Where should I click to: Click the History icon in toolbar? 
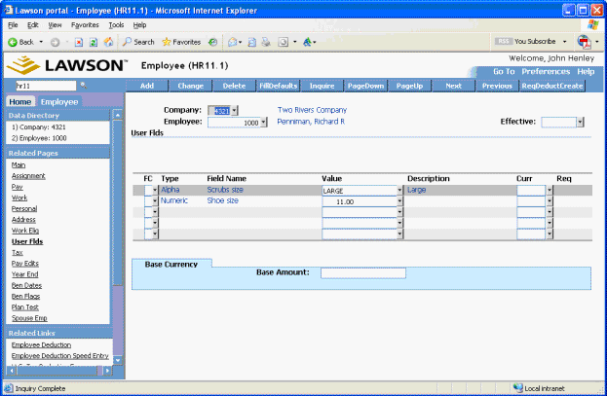coord(212,42)
